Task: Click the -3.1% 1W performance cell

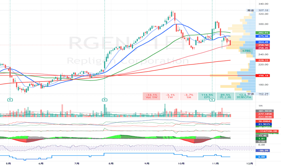Action: pyautogui.click(x=170, y=96)
